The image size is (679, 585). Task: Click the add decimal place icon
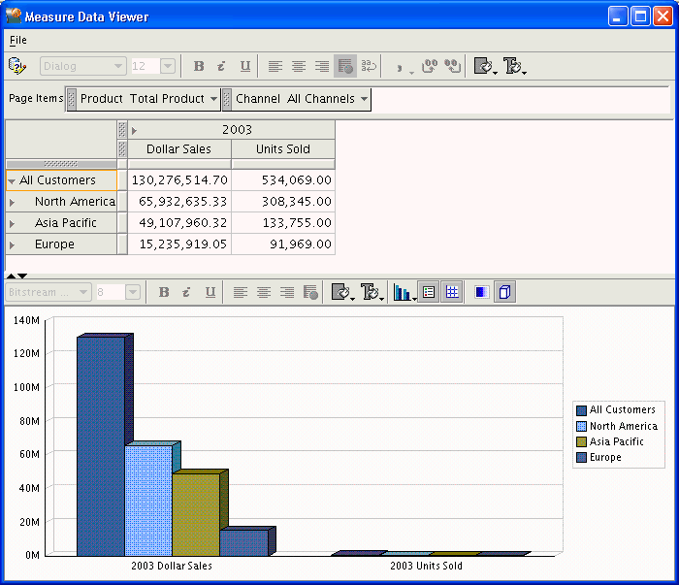430,66
